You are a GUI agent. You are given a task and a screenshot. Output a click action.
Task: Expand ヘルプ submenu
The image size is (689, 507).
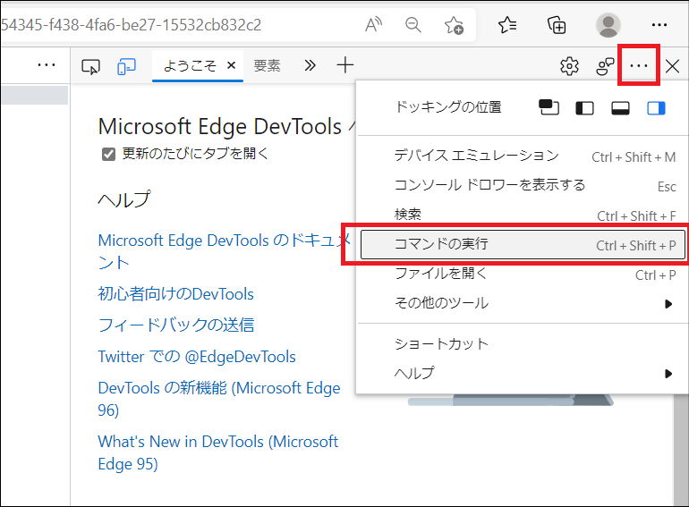pos(522,374)
